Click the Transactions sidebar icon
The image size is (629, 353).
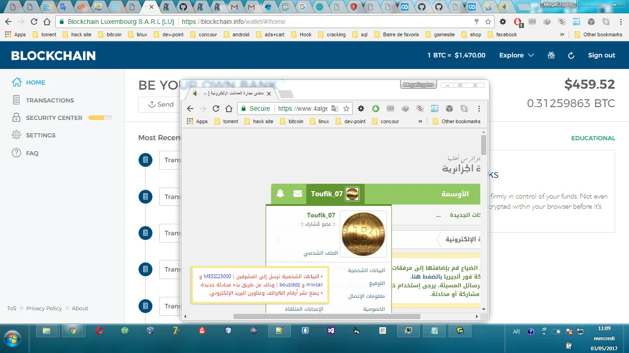click(x=17, y=100)
